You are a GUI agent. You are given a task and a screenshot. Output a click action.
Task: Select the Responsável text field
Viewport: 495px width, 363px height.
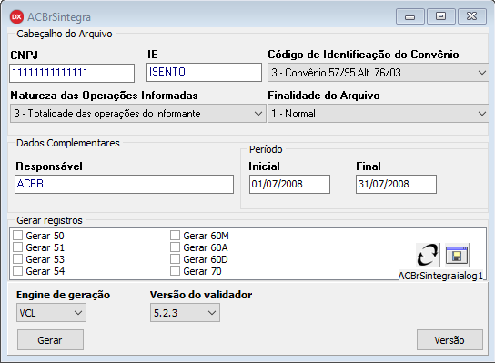pyautogui.click(x=124, y=184)
